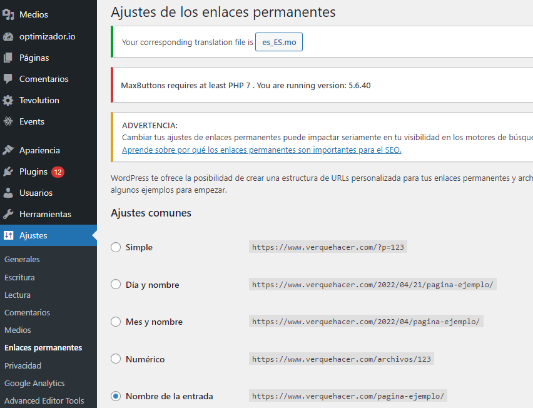The width and height of the screenshot is (533, 408).
Task: Select the Día y nombre radio option
Action: click(116, 284)
